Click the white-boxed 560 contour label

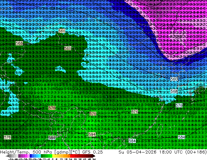[174, 79]
